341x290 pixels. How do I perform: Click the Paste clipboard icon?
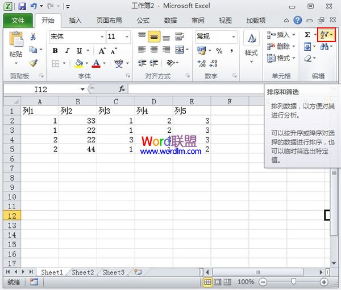(x=16, y=39)
